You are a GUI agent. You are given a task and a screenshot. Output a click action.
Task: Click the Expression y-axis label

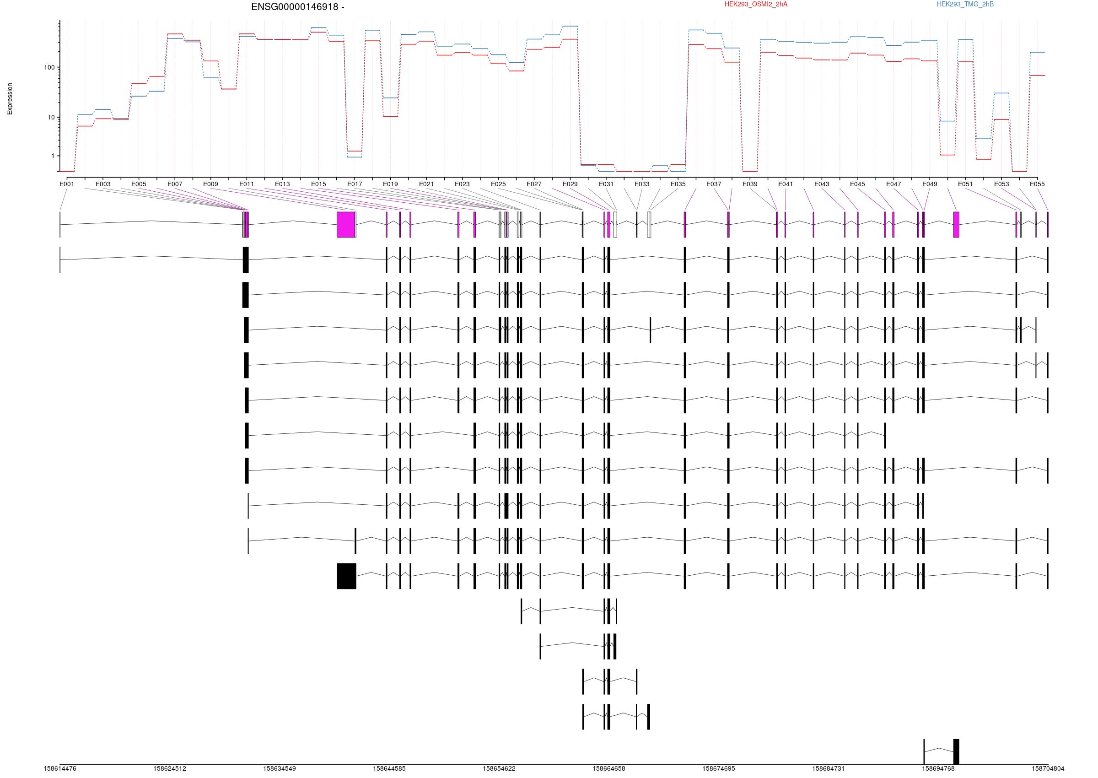click(x=10, y=99)
